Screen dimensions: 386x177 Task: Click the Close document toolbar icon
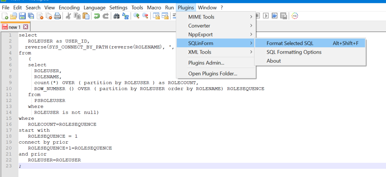(x=40, y=16)
